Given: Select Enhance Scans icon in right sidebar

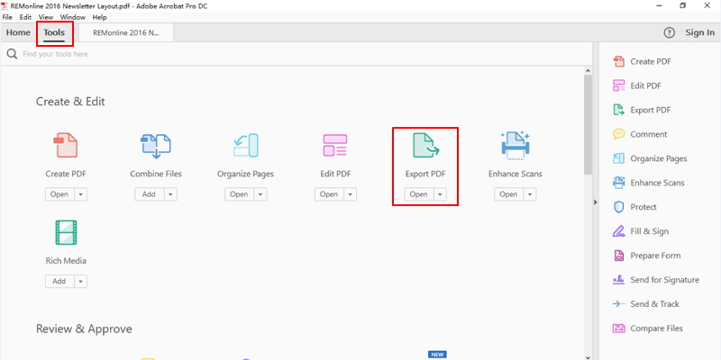Looking at the screenshot, I should click(619, 183).
